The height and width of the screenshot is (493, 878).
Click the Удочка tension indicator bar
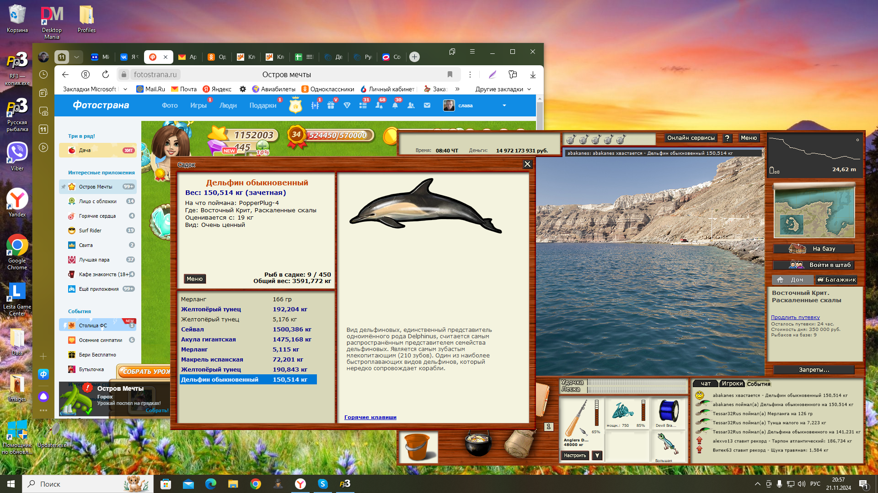(x=637, y=382)
